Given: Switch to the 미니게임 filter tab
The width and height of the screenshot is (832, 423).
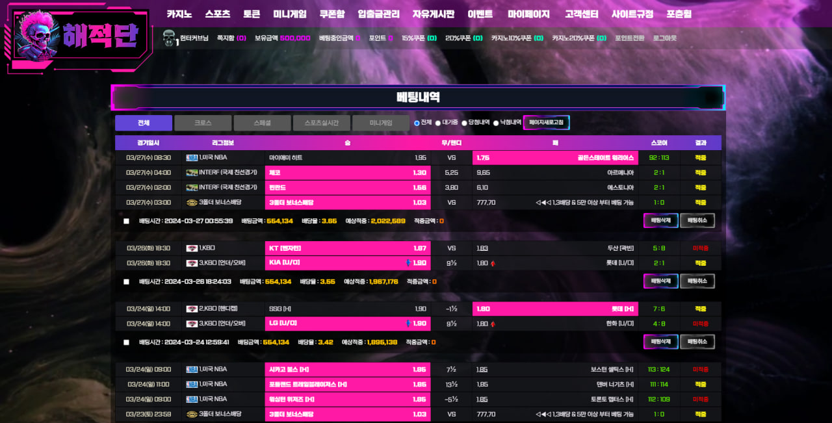Looking at the screenshot, I should click(381, 123).
